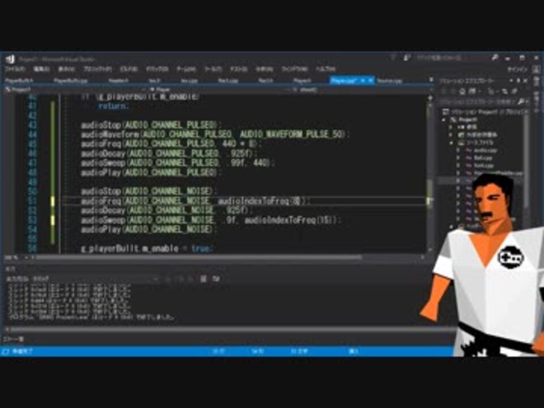Open the 表示 (View) menu
This screenshot has width=544, height=408.
(67, 69)
